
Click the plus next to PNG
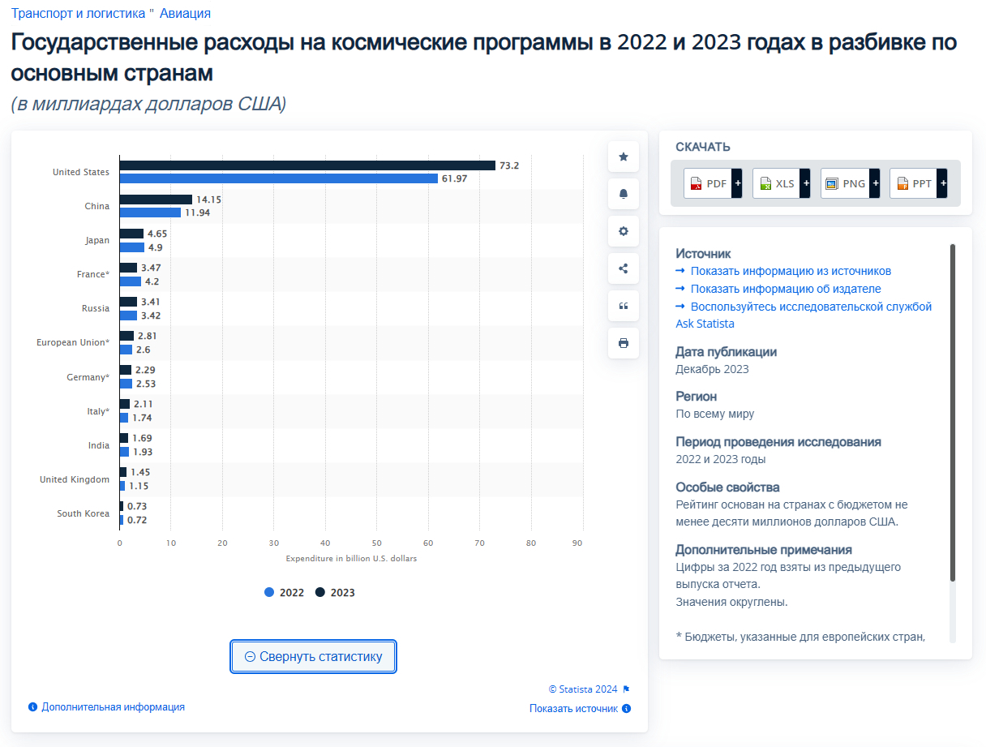(x=874, y=183)
